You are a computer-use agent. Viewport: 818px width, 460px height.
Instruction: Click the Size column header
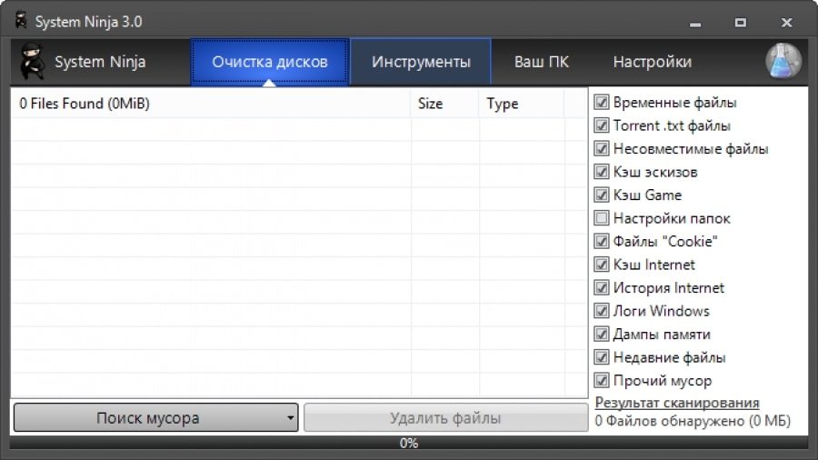coord(430,104)
